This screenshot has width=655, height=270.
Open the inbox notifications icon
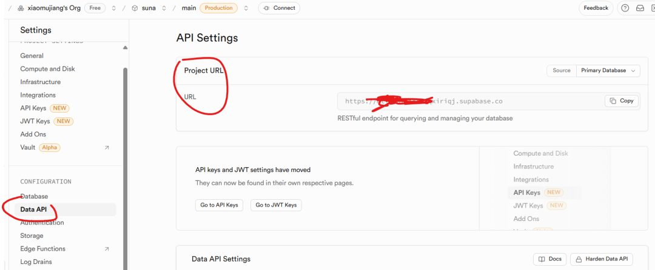tap(640, 8)
